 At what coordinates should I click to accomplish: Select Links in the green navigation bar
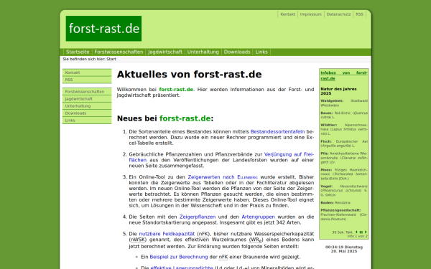261,52
